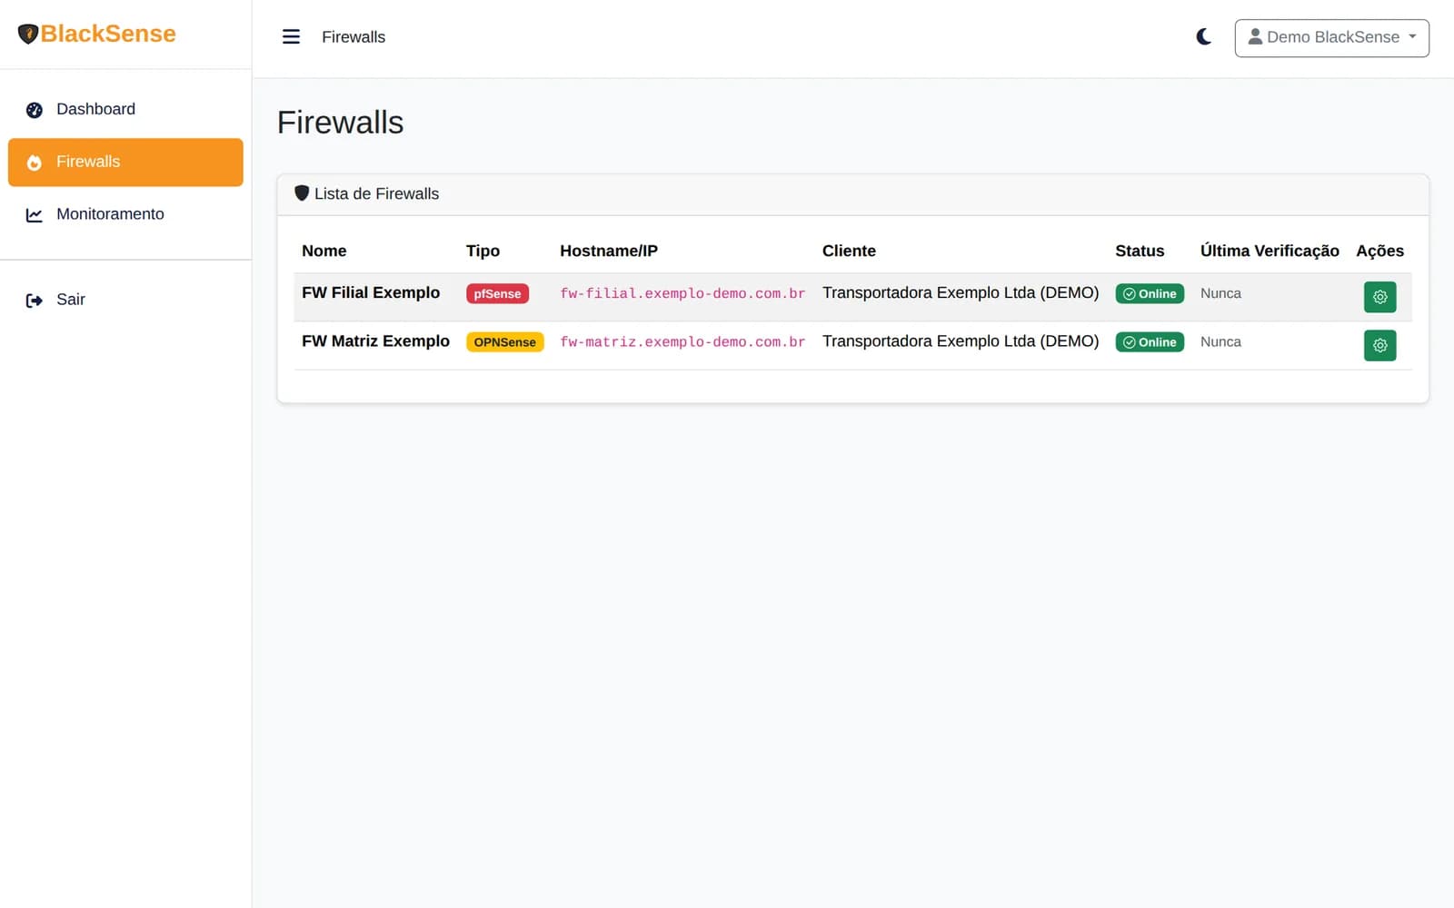Click the Nome column header

point(324,251)
